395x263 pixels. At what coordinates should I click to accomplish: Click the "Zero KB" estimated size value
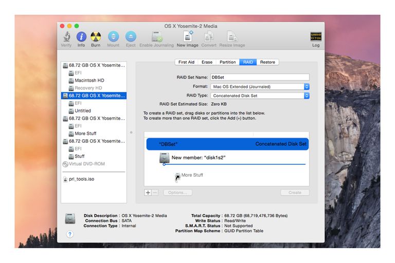point(219,104)
